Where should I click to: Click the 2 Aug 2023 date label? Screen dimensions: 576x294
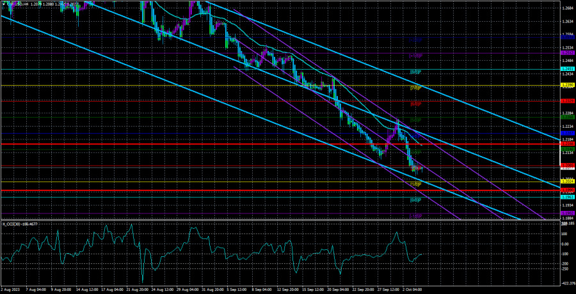(x=10, y=290)
